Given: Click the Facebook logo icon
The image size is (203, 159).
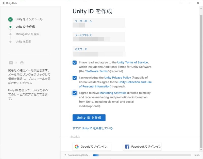Looking at the screenshot, I should pyautogui.click(x=127, y=147).
